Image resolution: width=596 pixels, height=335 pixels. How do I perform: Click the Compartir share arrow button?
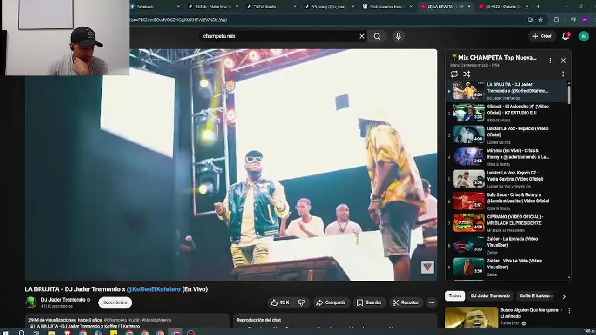331,302
